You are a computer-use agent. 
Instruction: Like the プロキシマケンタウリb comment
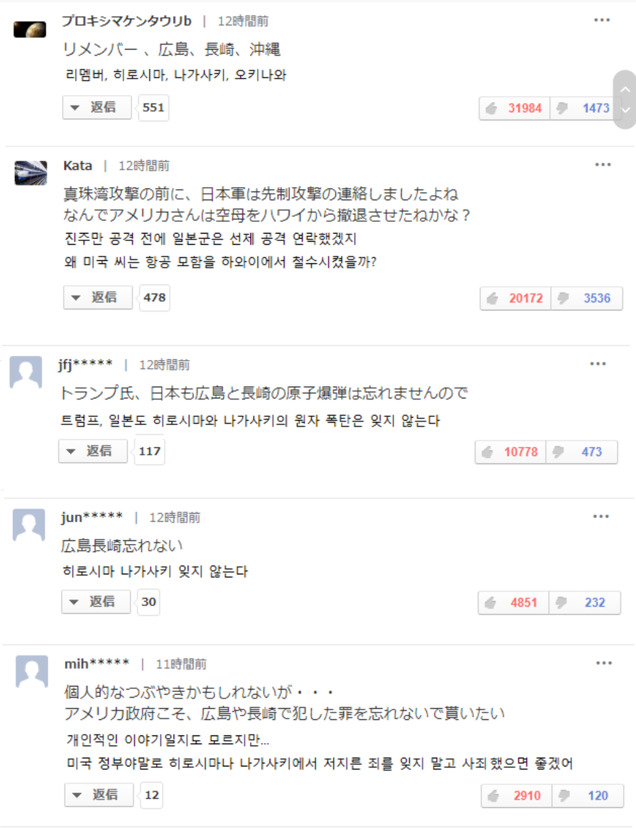515,108
